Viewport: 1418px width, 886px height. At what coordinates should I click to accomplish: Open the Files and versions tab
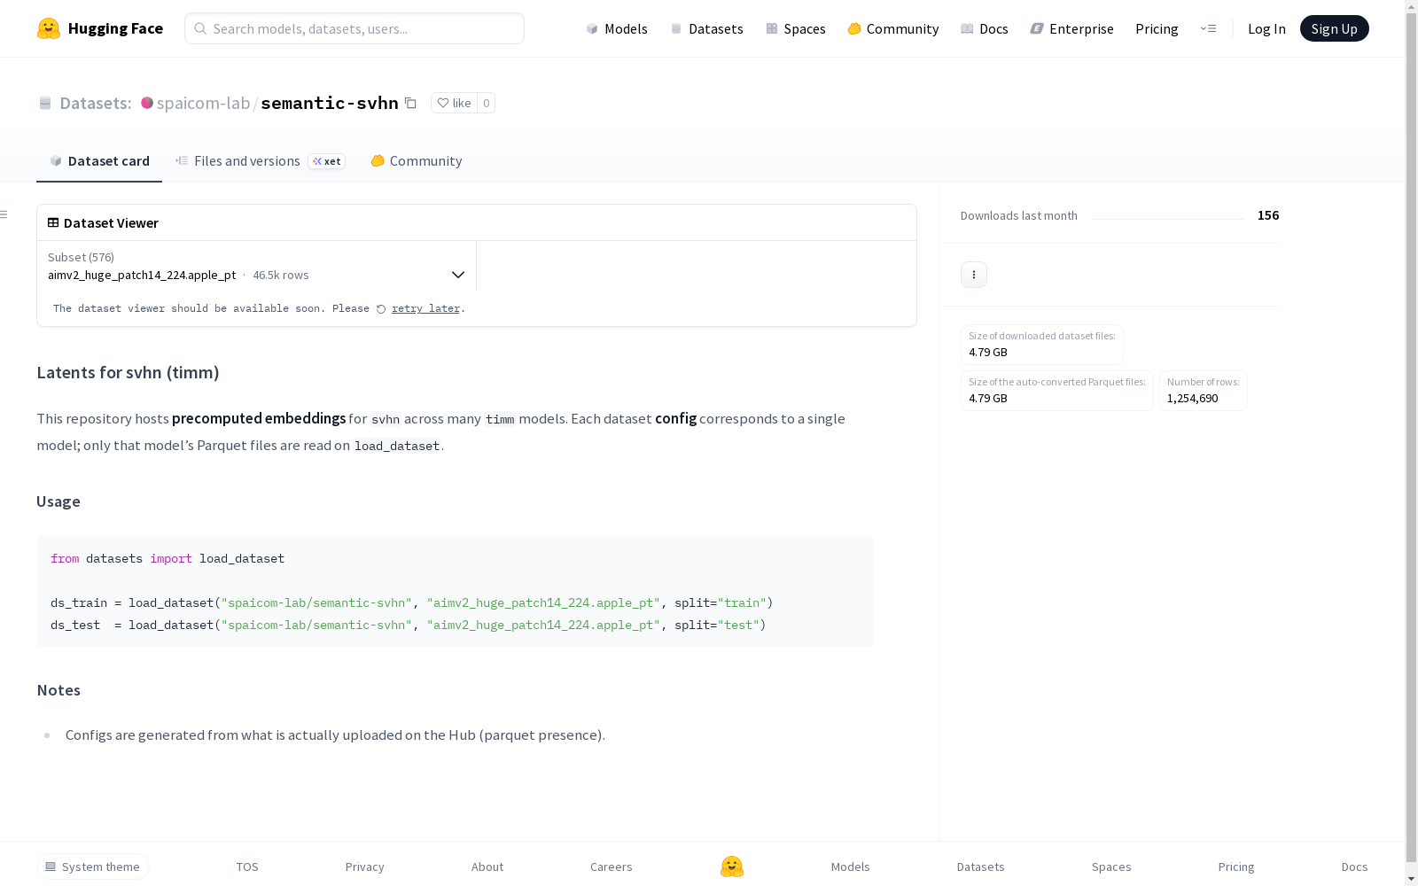[260, 160]
